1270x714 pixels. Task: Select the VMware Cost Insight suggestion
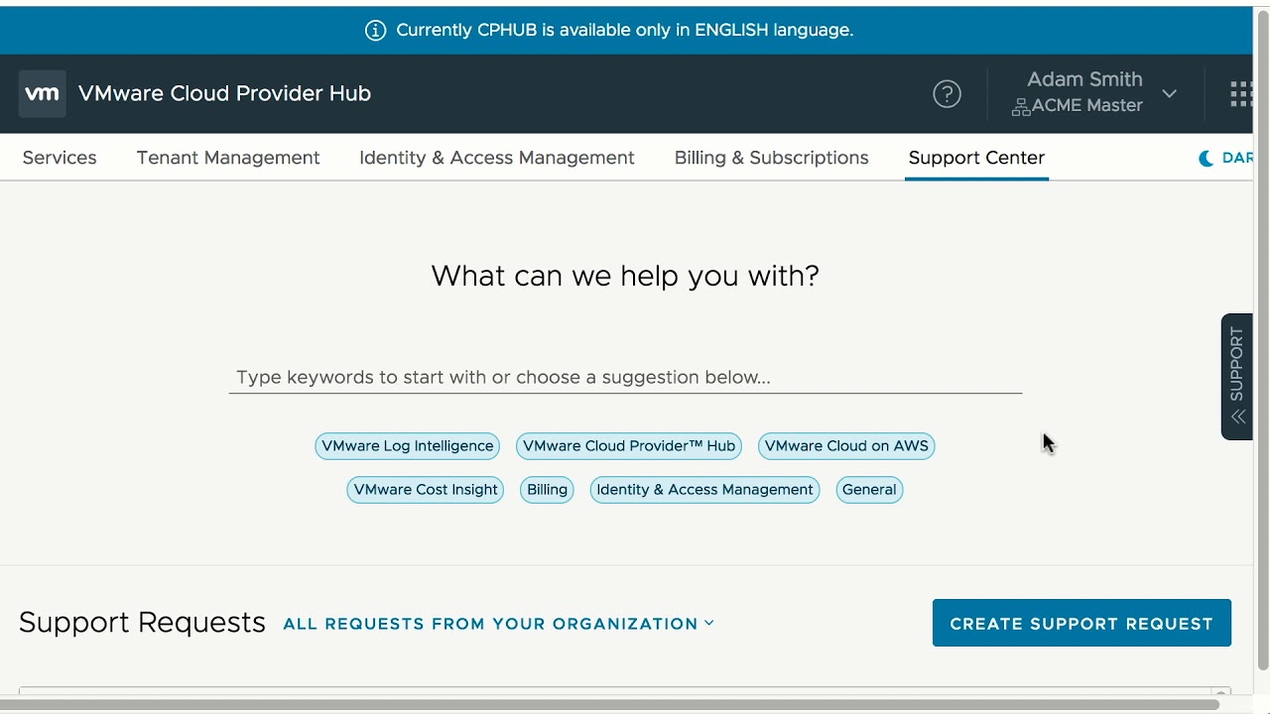[x=426, y=490]
